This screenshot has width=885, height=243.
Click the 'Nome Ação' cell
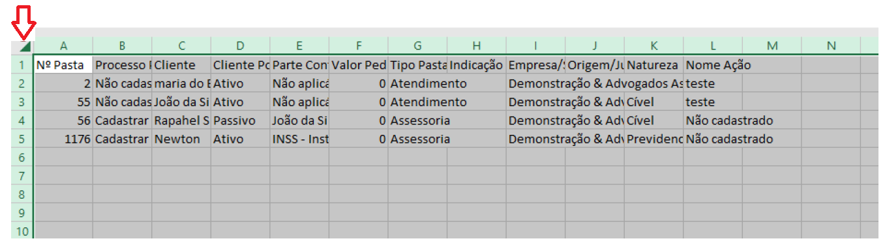click(713, 65)
